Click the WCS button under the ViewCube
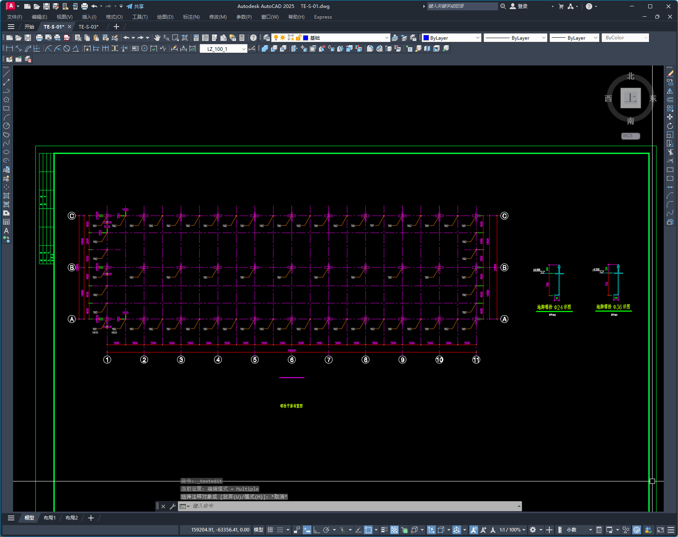The width and height of the screenshot is (678, 537). 630,136
